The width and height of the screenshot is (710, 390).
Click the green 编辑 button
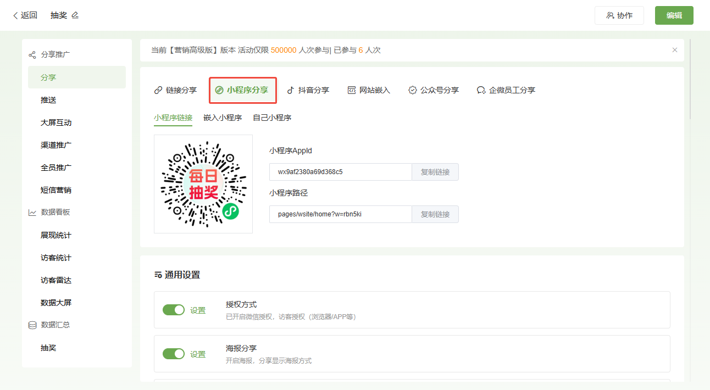pos(674,15)
